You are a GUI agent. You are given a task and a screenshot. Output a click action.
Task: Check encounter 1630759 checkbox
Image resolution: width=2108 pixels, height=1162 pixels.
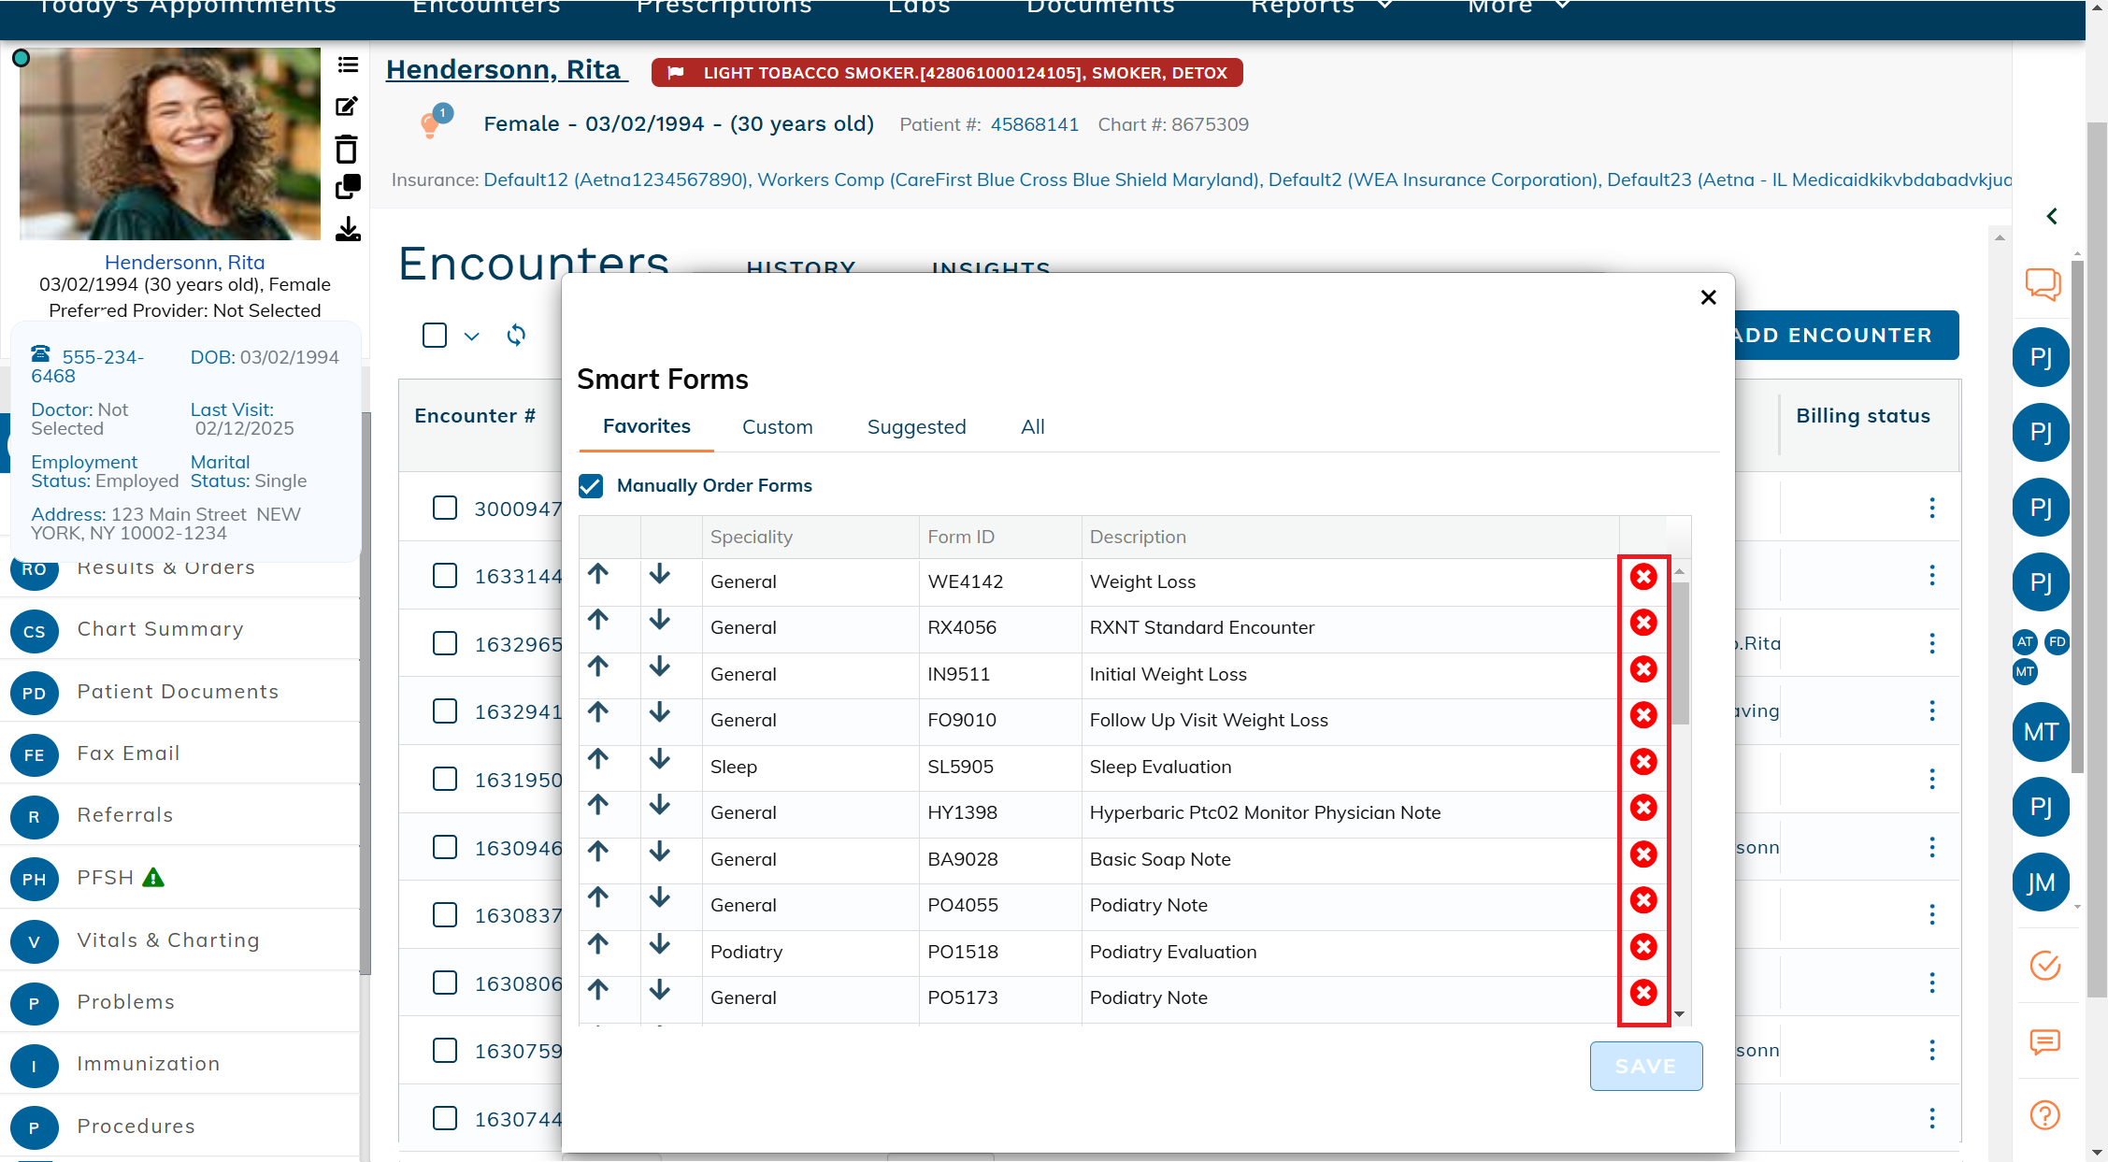pos(445,1050)
